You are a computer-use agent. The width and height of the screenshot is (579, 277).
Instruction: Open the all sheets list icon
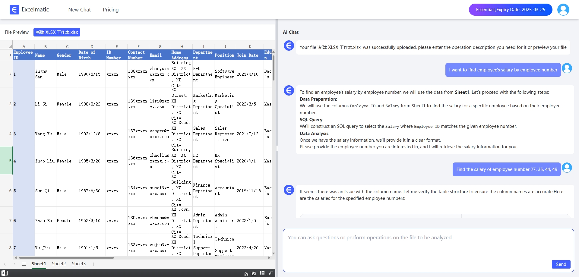tap(24, 264)
